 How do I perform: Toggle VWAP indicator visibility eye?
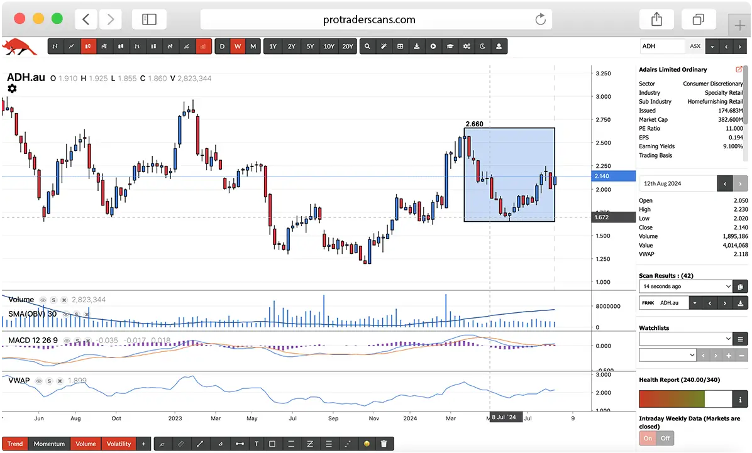[x=39, y=381]
